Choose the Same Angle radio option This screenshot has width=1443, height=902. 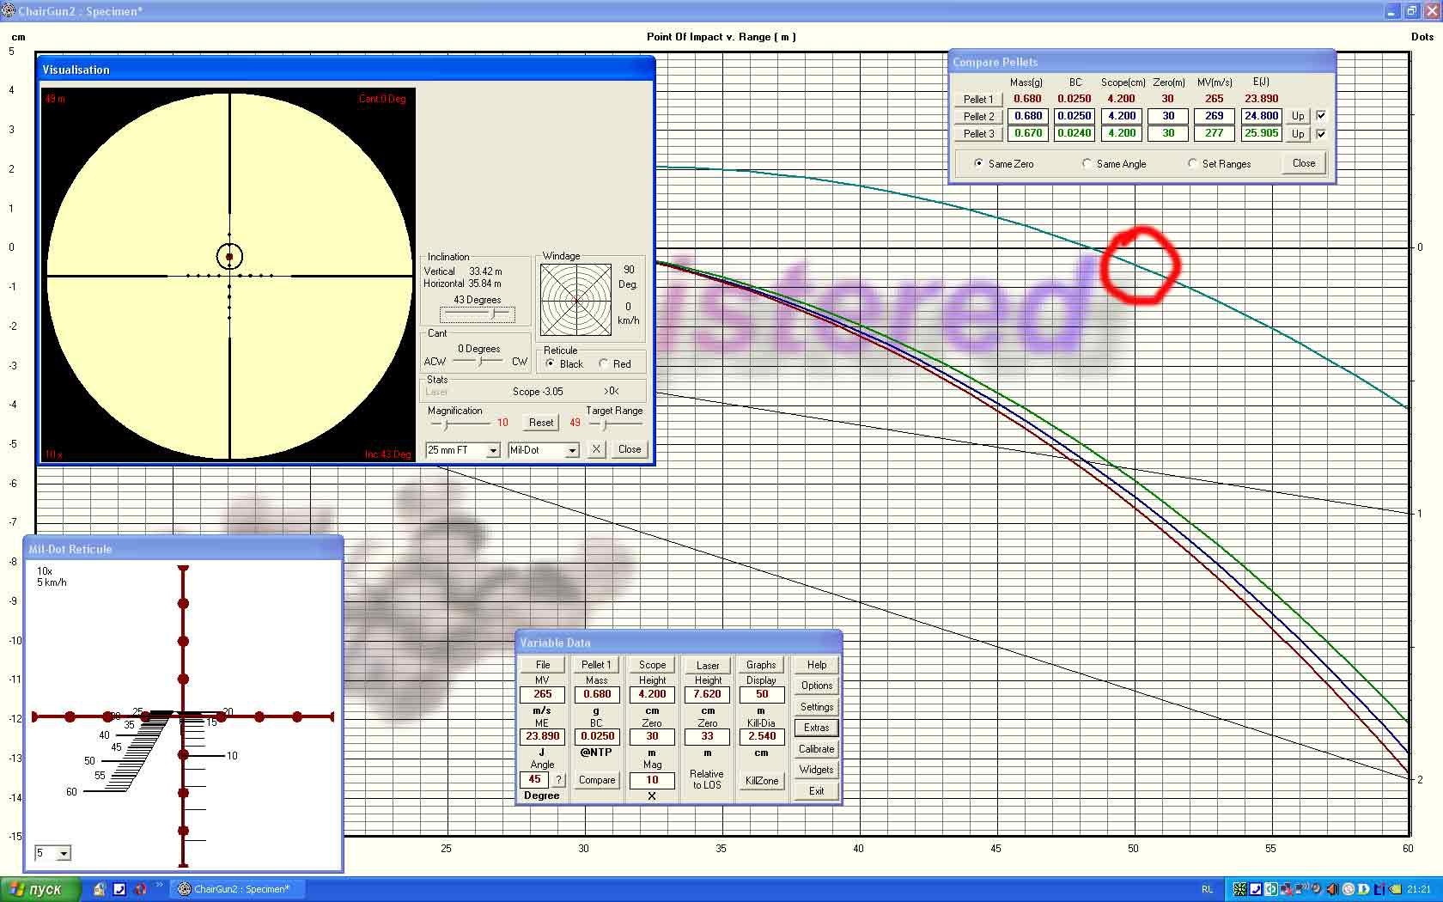tap(1087, 163)
